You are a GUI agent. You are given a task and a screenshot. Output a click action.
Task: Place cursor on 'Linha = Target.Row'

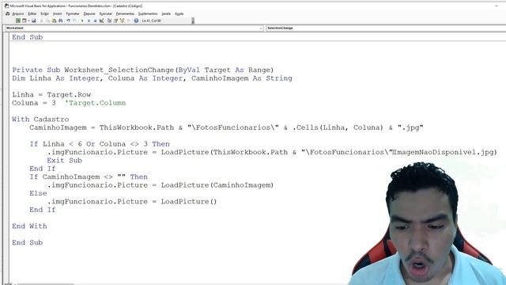point(51,95)
